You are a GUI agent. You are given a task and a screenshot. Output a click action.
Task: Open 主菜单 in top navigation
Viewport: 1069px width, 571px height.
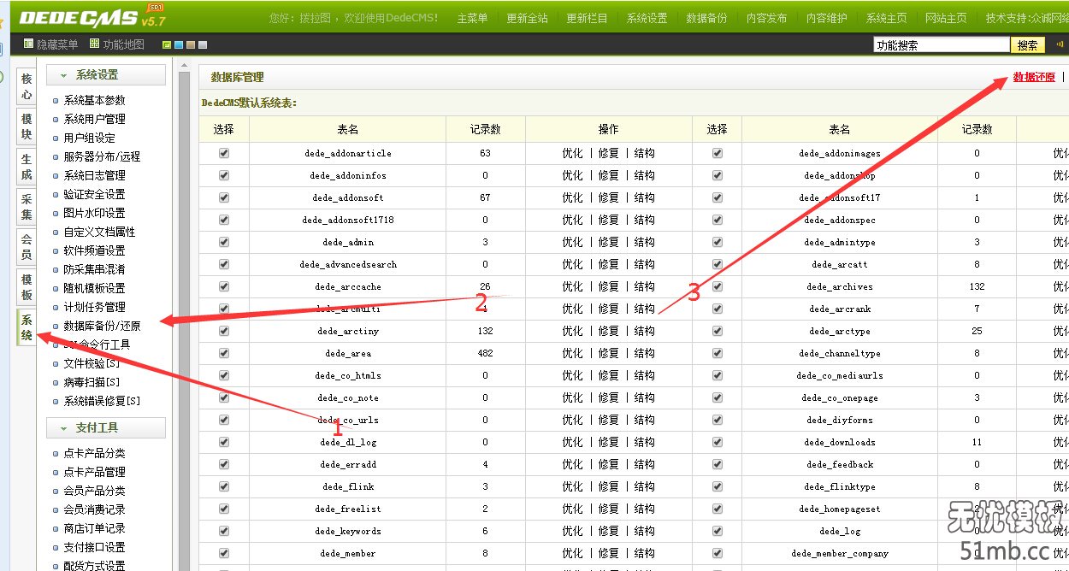[472, 18]
